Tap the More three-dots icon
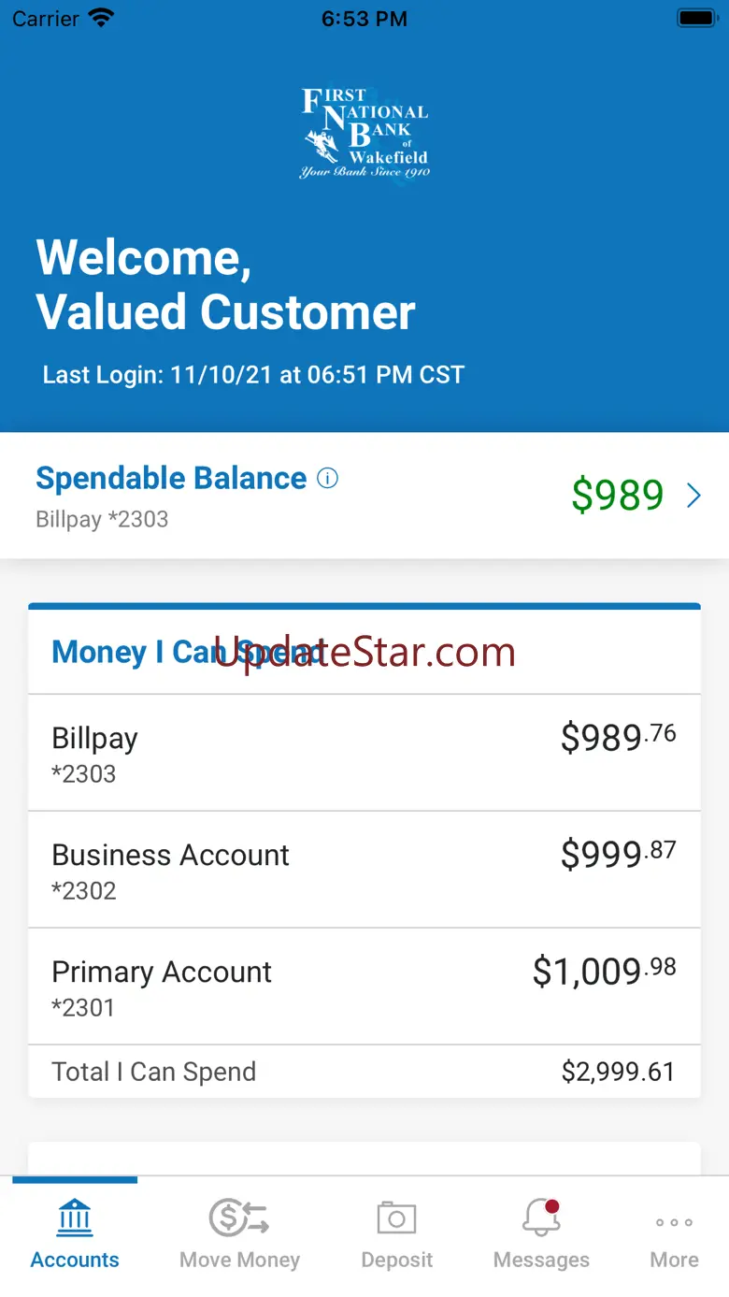The image size is (729, 1297). [674, 1222]
